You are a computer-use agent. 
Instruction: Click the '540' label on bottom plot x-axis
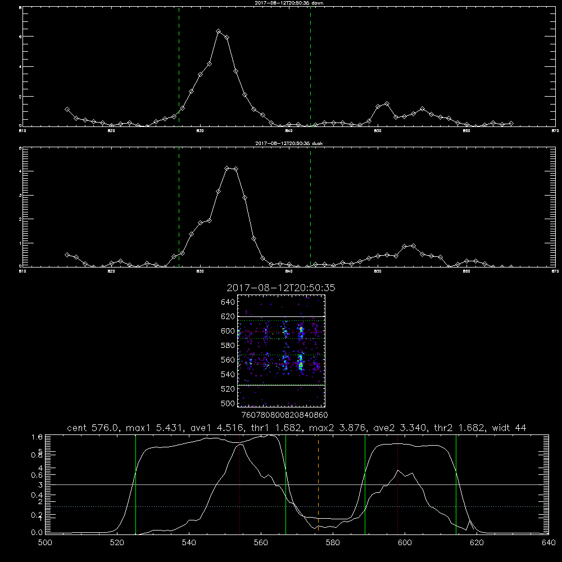[x=189, y=543]
